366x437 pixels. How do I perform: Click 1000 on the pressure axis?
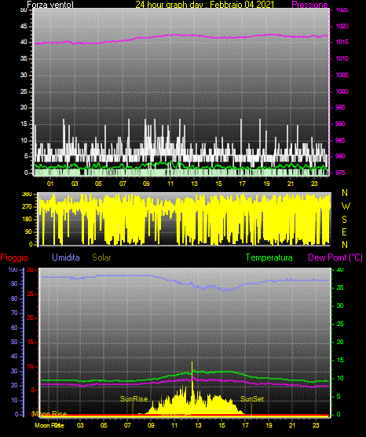(x=342, y=91)
